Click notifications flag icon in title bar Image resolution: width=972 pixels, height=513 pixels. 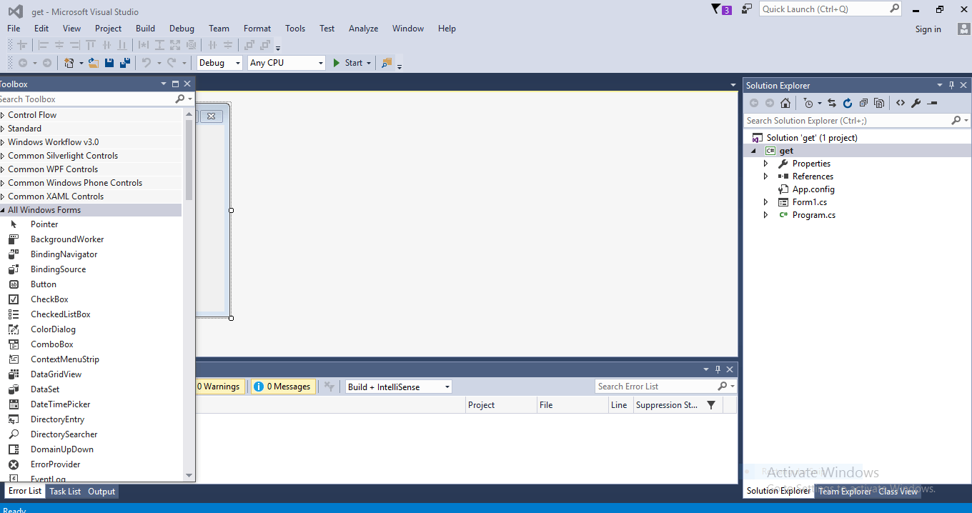click(716, 9)
